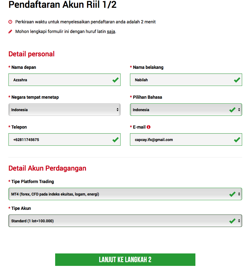Click the pencil icon beside Latin letters note
The image size is (249, 269).
click(x=10, y=31)
